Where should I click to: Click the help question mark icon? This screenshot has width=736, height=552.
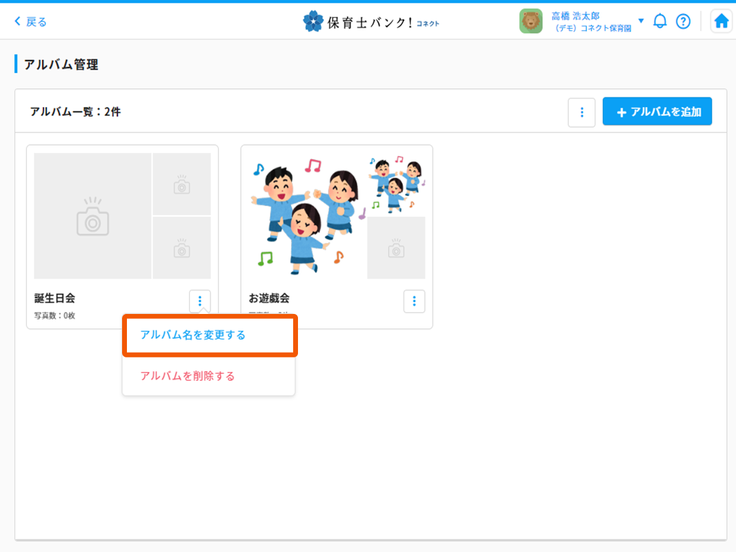pos(683,21)
